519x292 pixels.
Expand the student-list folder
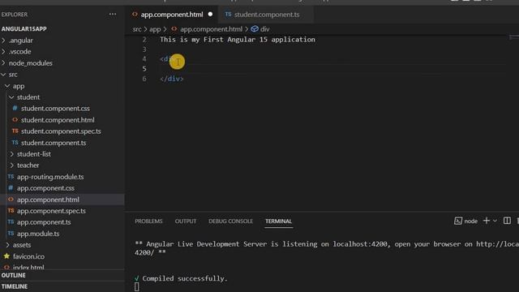pos(34,154)
